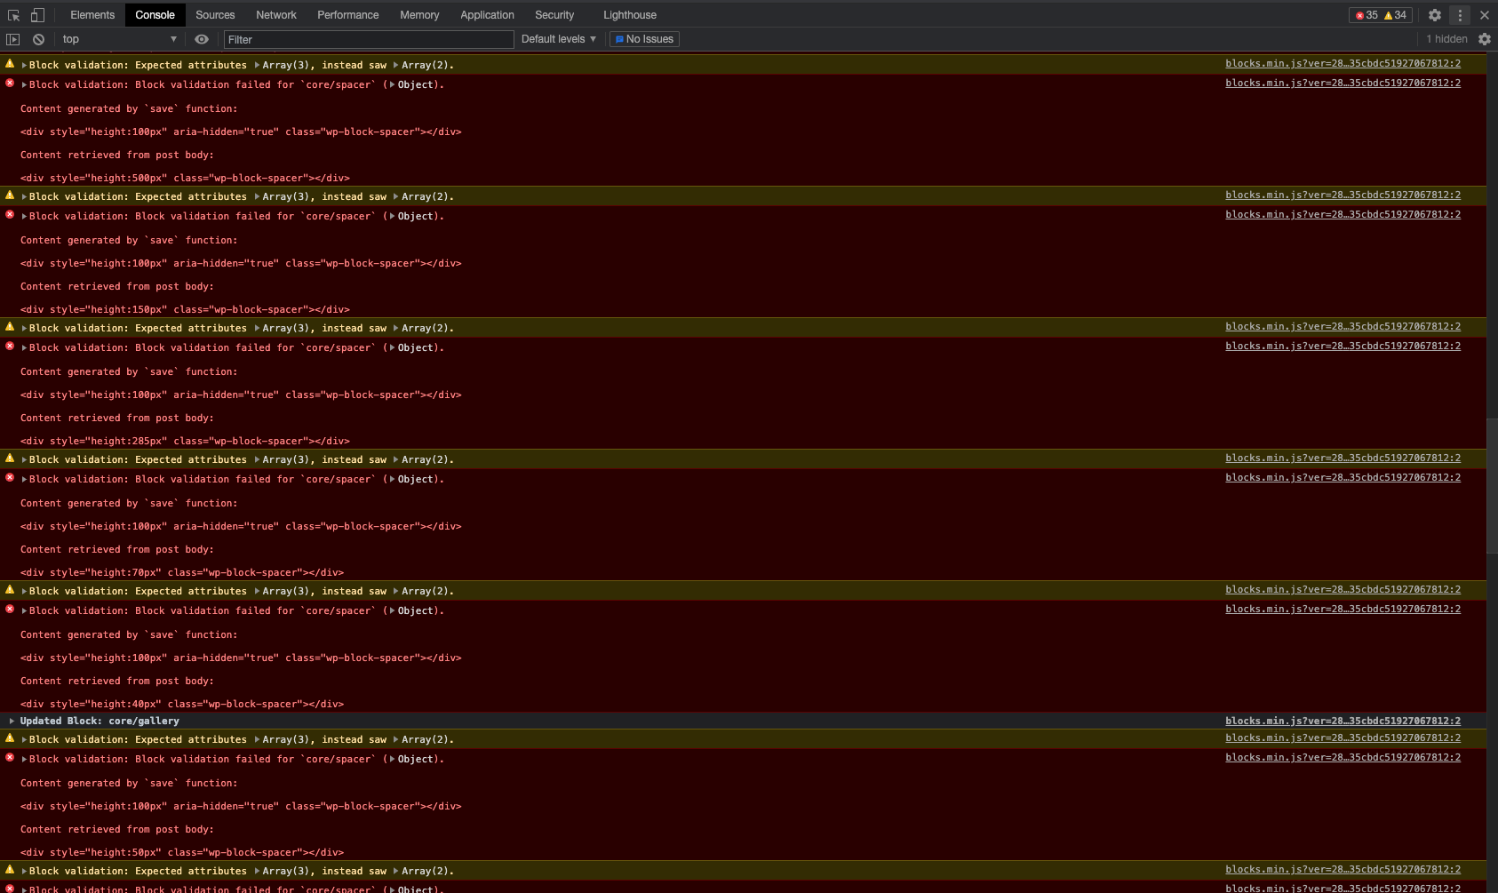Click the vertical console scrollbar thumb
1498x893 pixels.
click(1492, 484)
